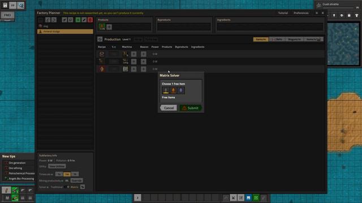Open matrix solver configuration icon
The height and width of the screenshot is (203, 362).
click(x=83, y=187)
